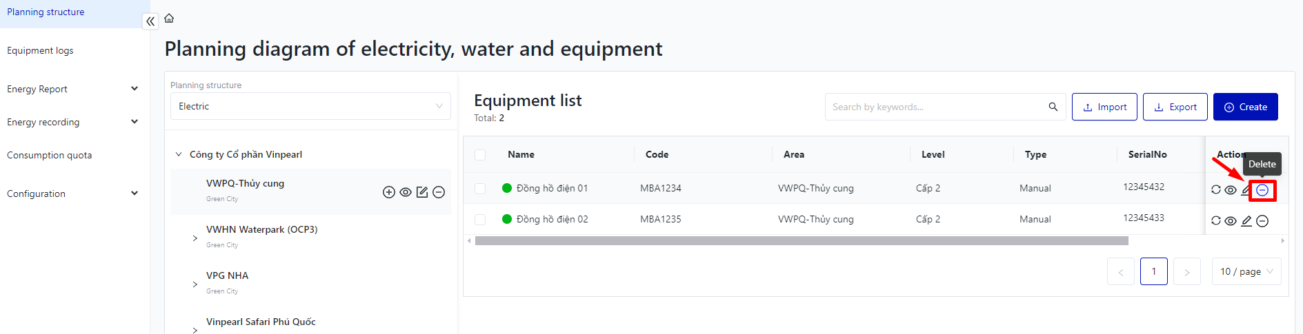This screenshot has height=334, width=1303.
Task: Click edit icon on VWPQ-Thủy cung node
Action: [x=422, y=192]
